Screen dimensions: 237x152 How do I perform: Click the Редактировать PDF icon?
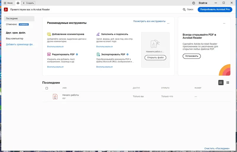tap(49, 54)
